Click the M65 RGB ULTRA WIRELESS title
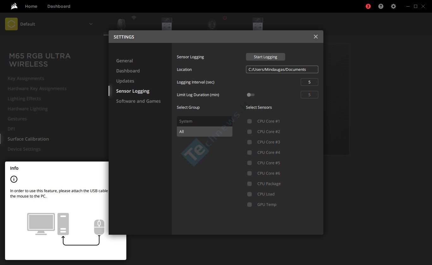The height and width of the screenshot is (265, 432). click(40, 60)
